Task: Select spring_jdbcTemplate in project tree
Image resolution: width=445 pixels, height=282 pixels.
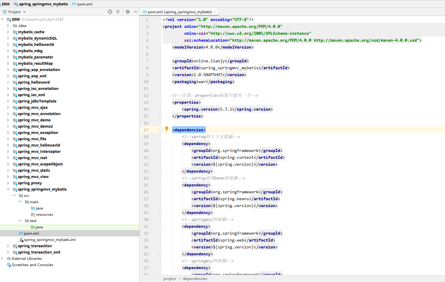Action: pyautogui.click(x=37, y=101)
